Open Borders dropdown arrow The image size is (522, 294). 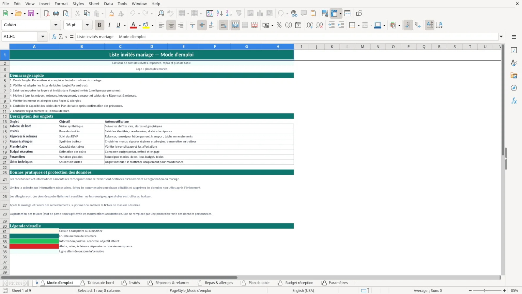359,25
